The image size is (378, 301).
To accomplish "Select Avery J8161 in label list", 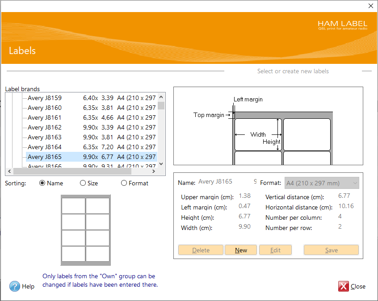I will (x=92, y=117).
